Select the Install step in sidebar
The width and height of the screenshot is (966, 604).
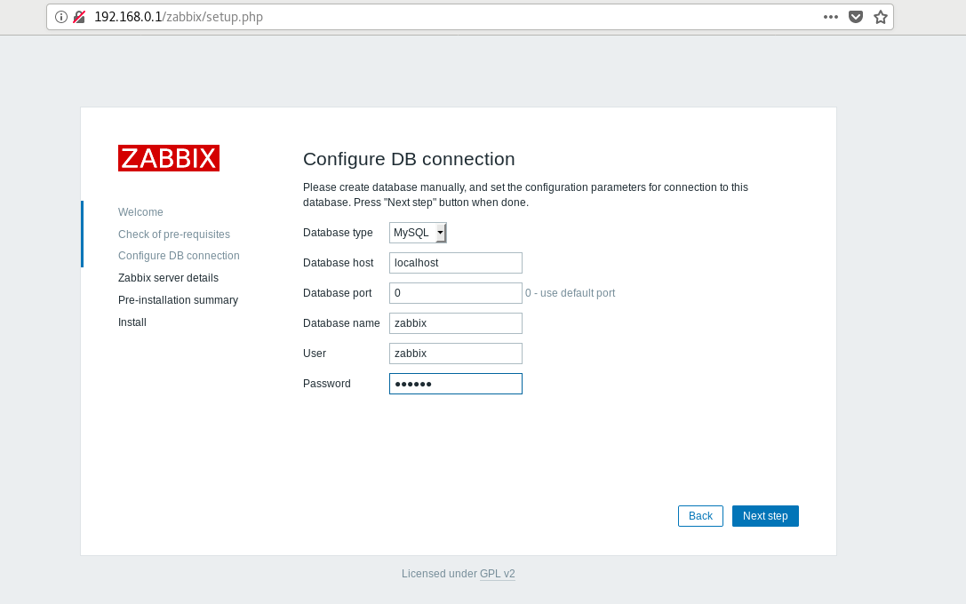click(132, 322)
